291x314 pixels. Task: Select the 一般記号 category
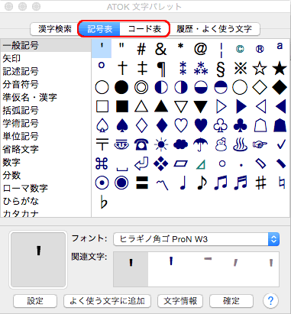[x=46, y=46]
